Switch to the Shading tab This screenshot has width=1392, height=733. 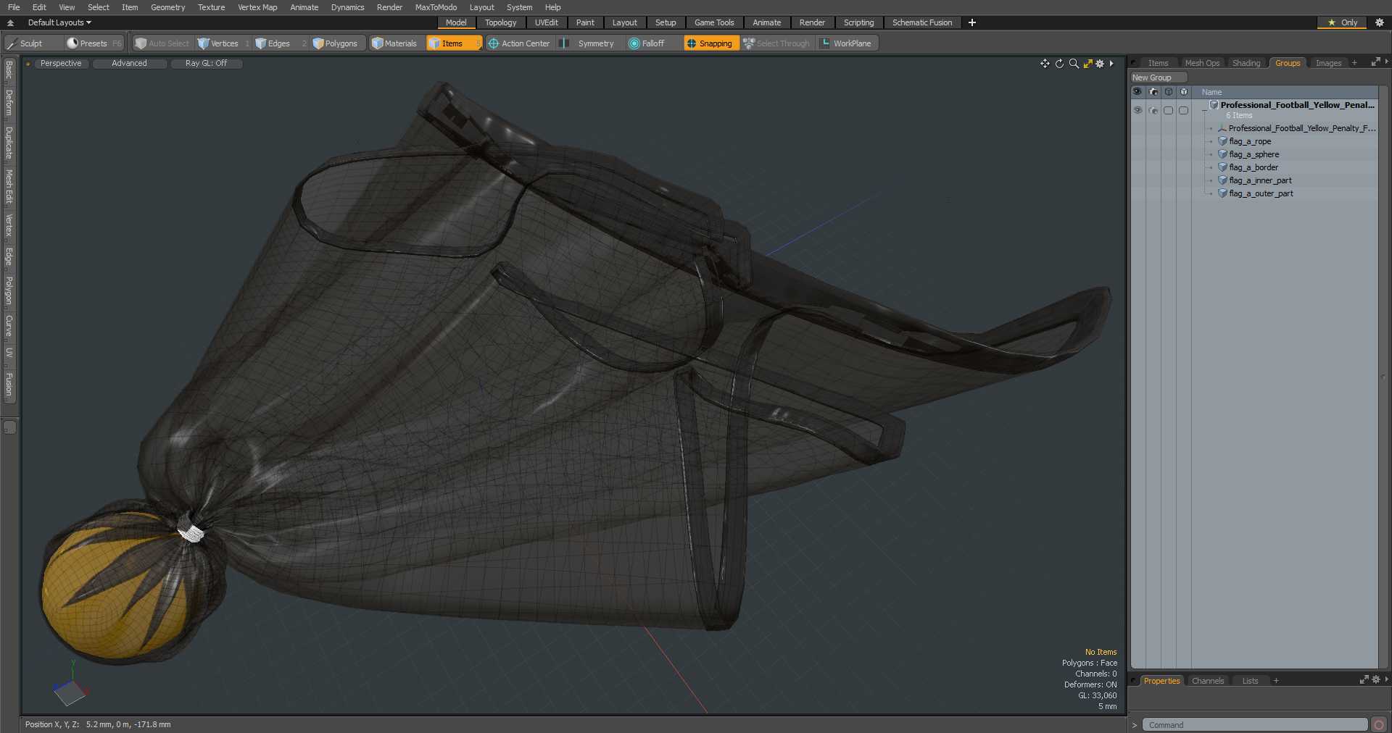(1246, 63)
